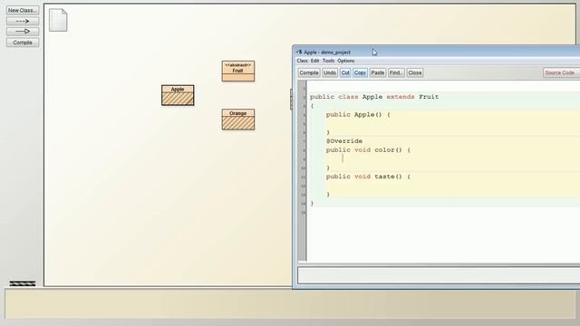Viewport: 580px width, 326px height.
Task: Click the New Class button
Action: [x=22, y=10]
